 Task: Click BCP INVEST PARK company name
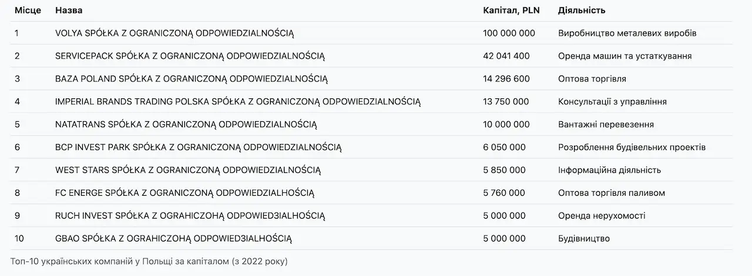click(199, 148)
